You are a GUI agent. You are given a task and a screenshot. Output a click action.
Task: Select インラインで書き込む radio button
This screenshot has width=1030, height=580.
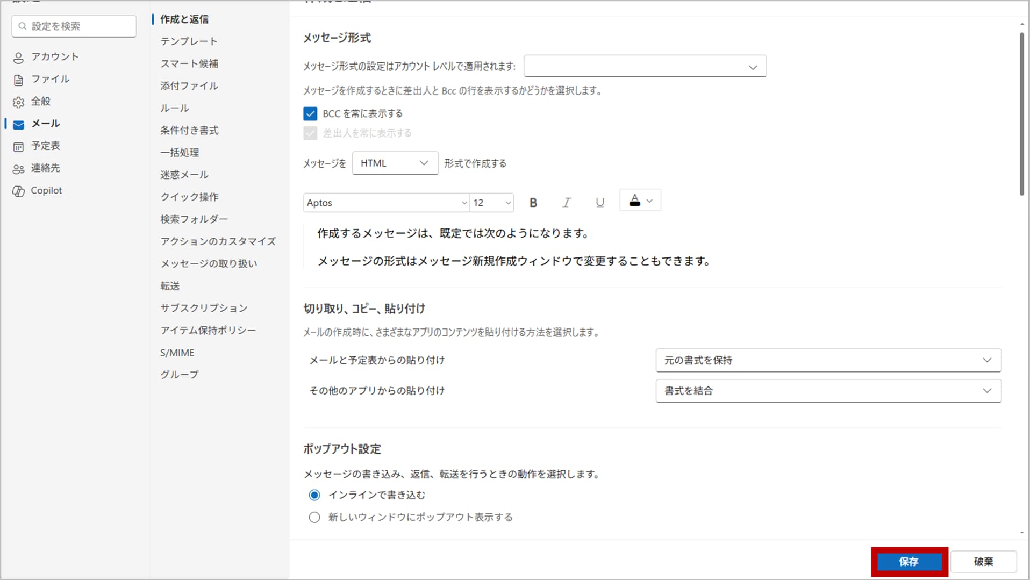click(314, 495)
